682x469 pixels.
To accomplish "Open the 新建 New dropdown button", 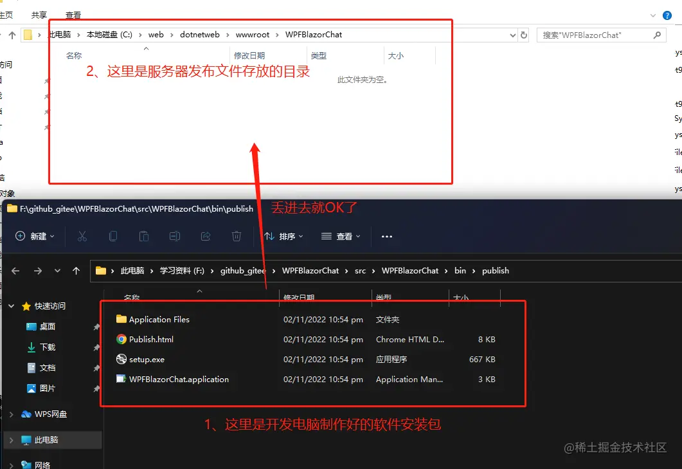I will (35, 236).
